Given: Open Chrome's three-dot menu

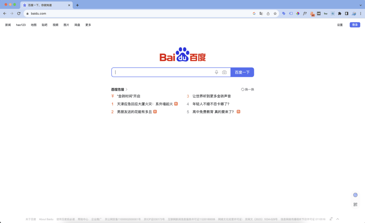Looking at the screenshot, I should tap(361, 14).
